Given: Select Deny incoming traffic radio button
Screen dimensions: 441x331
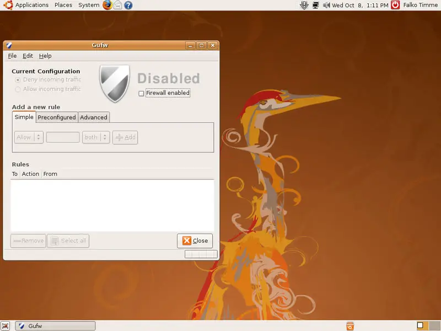Looking at the screenshot, I should (18, 80).
